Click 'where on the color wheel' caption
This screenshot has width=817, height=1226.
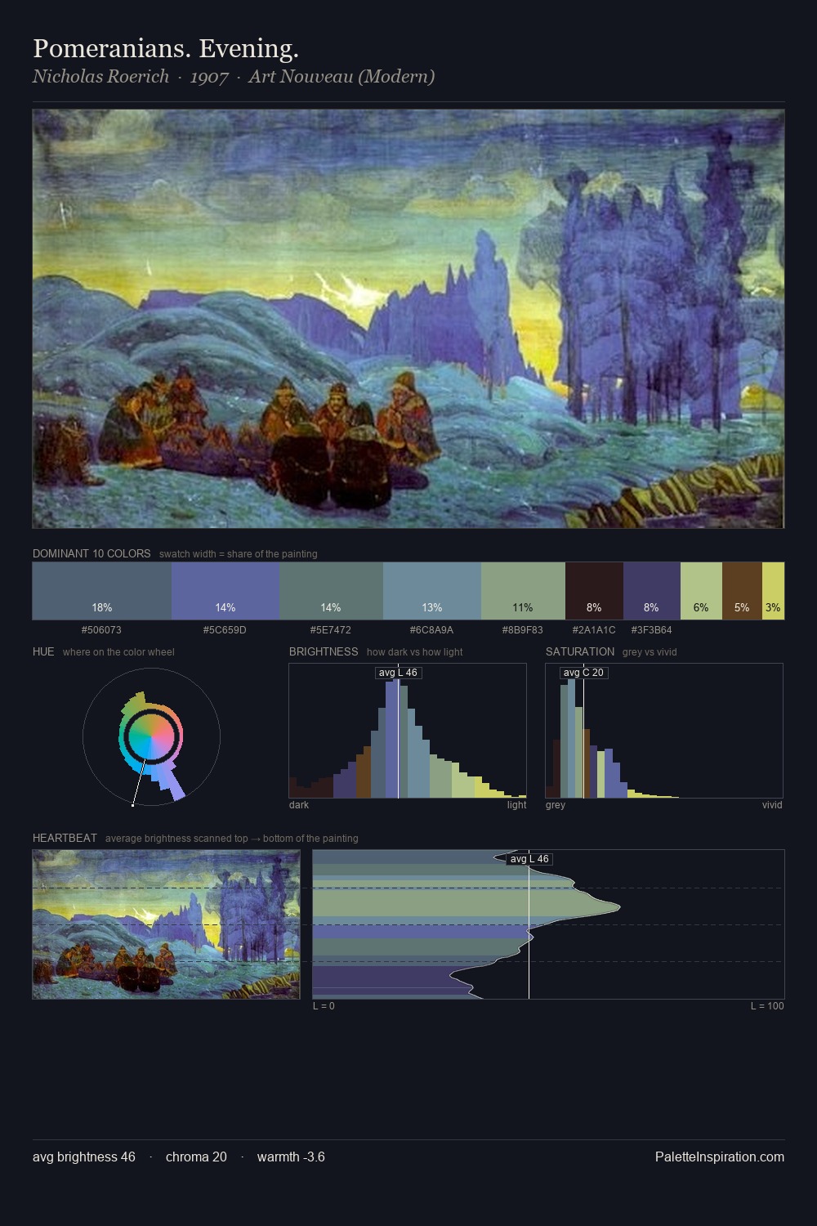tap(118, 652)
